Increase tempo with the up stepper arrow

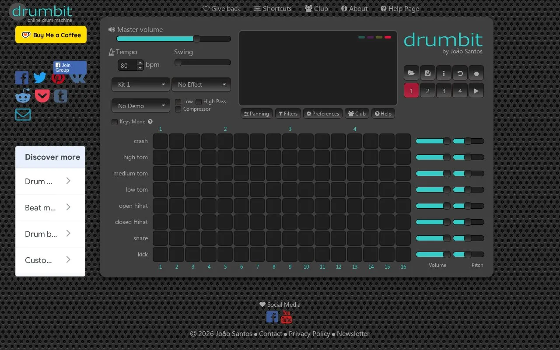pyautogui.click(x=140, y=63)
